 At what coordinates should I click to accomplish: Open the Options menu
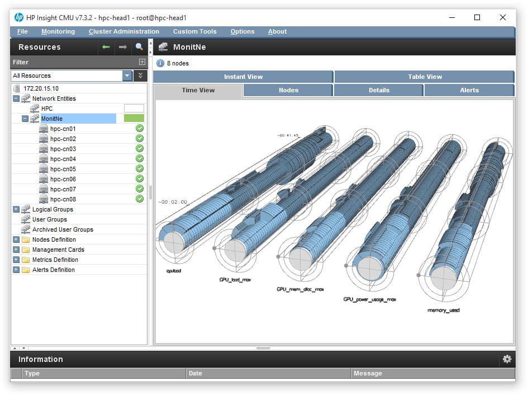242,31
